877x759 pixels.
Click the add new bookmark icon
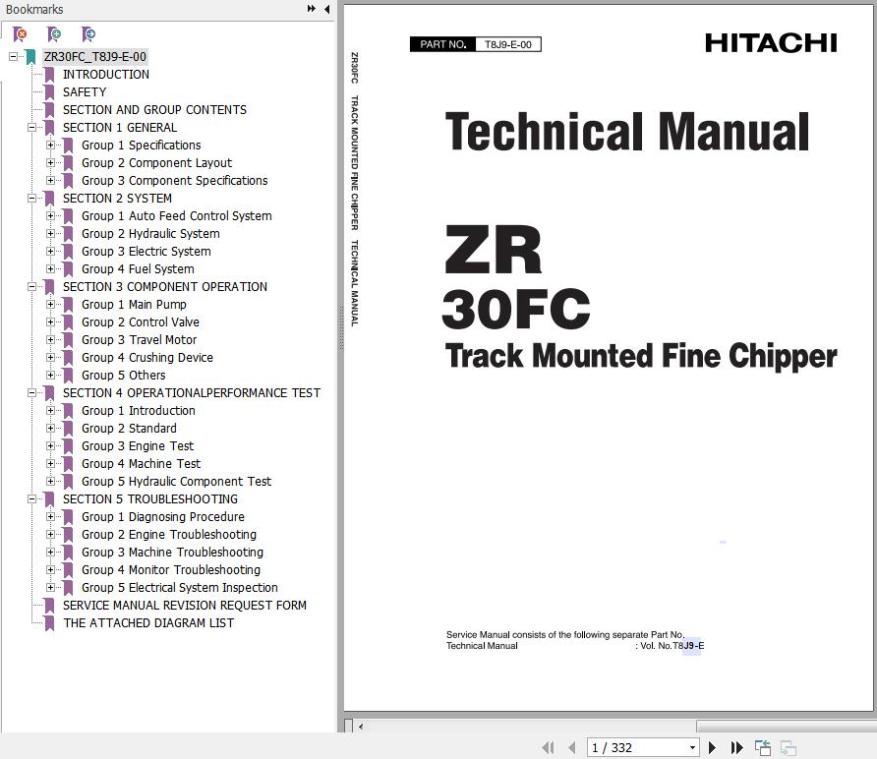click(x=54, y=34)
